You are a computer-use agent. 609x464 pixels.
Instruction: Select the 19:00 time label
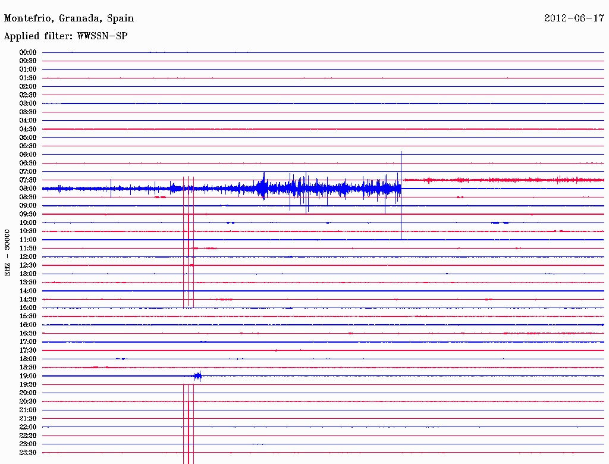point(28,376)
